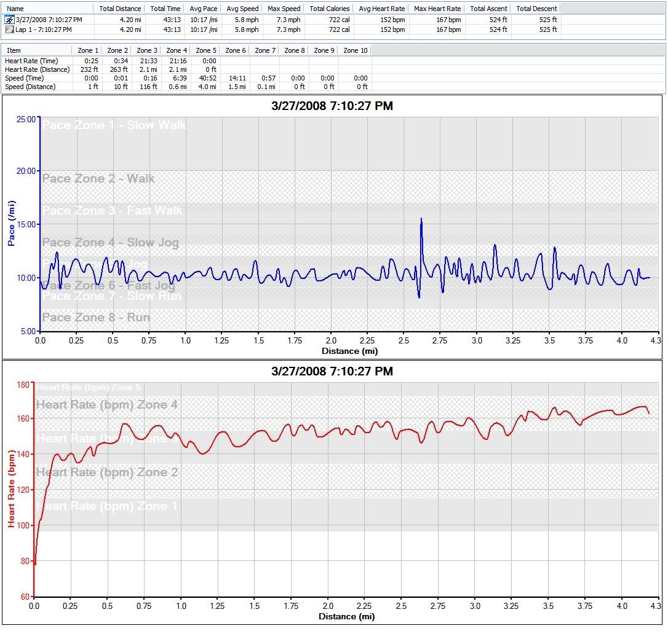This screenshot has width=668, height=639.
Task: Sort by Max Speed column header
Action: point(284,9)
